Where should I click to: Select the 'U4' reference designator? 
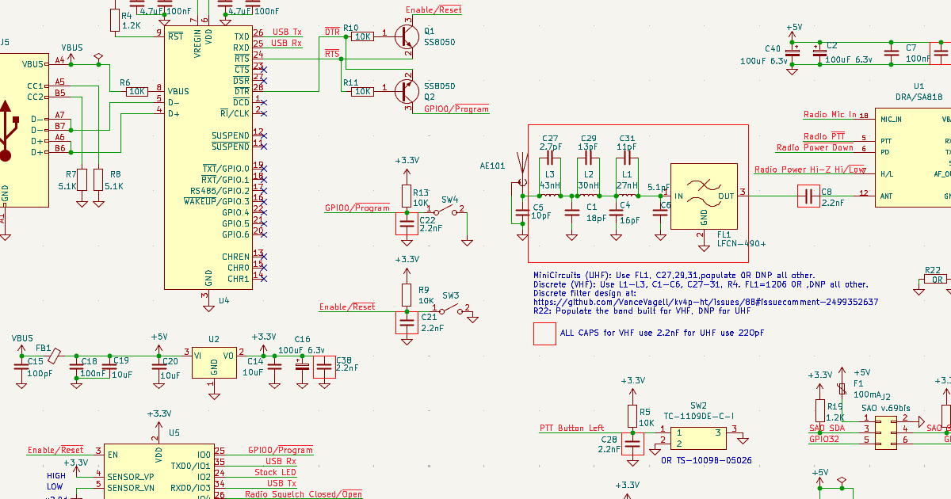[x=223, y=300]
